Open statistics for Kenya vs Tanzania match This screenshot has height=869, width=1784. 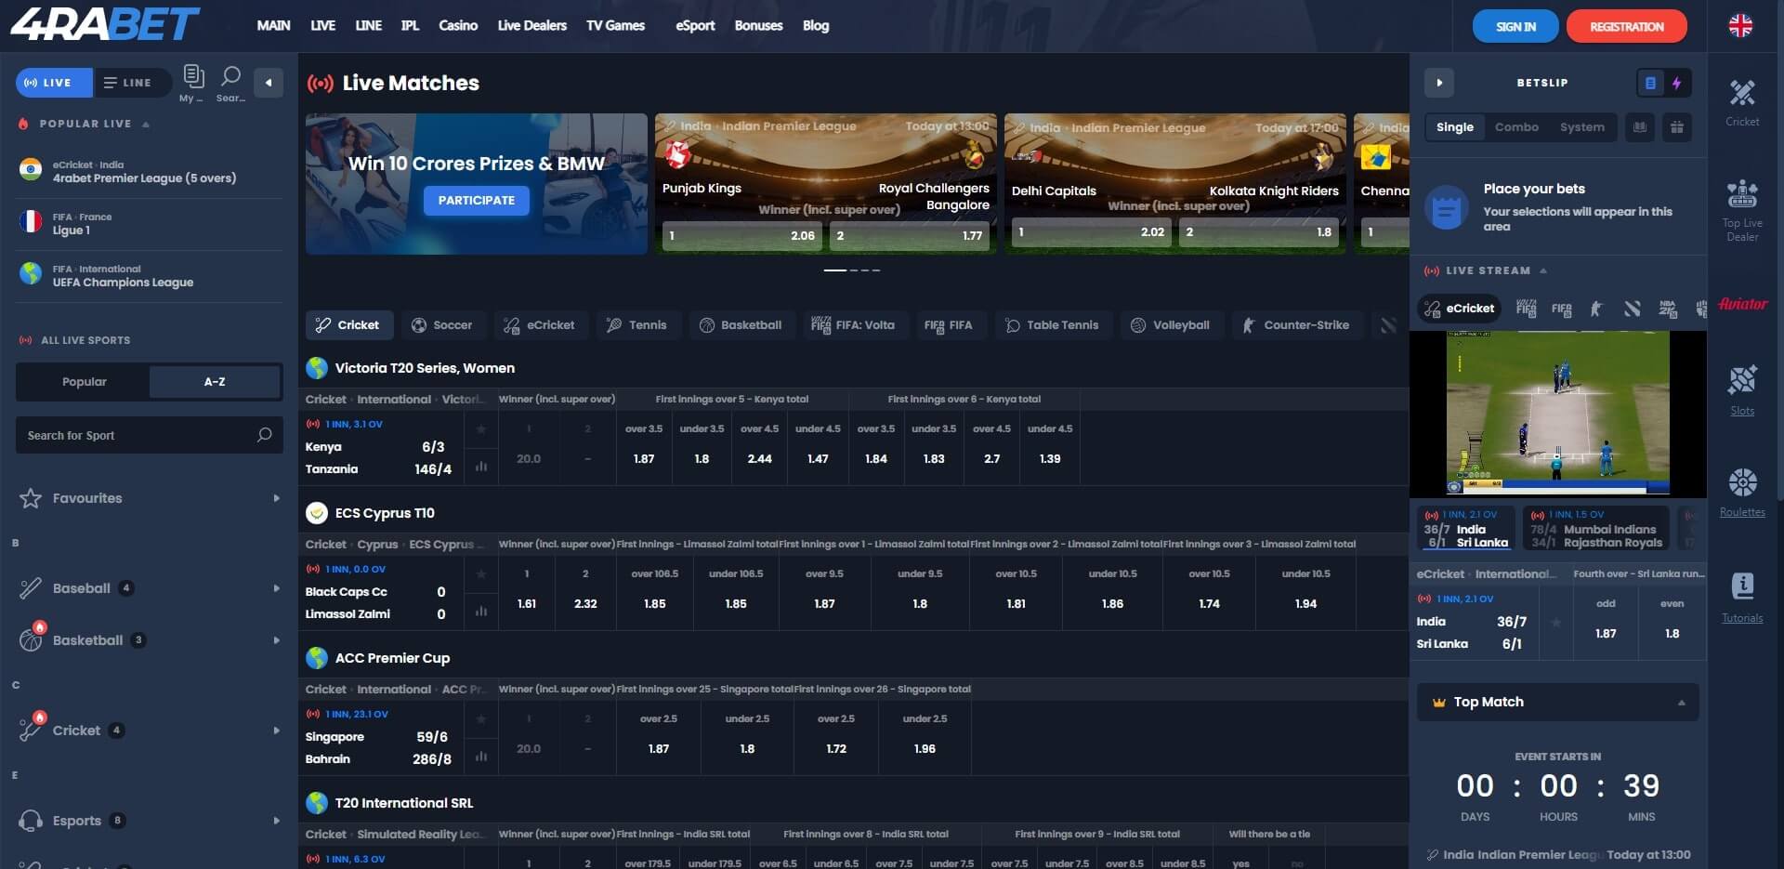(481, 467)
